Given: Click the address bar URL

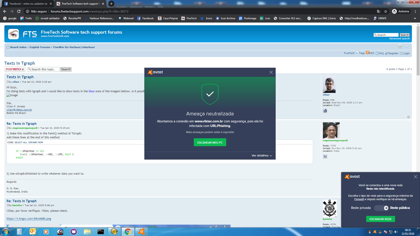Looking at the screenshot, I should click(x=90, y=11).
